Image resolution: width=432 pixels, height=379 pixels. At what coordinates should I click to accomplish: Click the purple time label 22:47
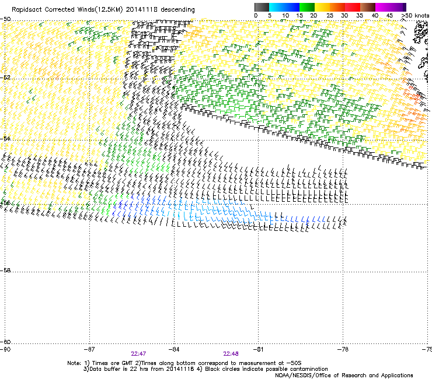[138, 354]
